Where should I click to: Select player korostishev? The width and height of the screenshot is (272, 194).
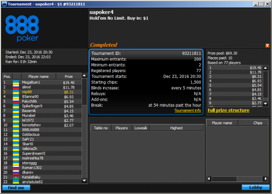tap(42, 125)
